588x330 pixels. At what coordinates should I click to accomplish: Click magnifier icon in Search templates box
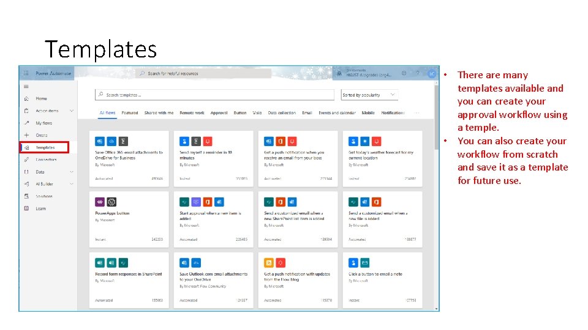[101, 95]
